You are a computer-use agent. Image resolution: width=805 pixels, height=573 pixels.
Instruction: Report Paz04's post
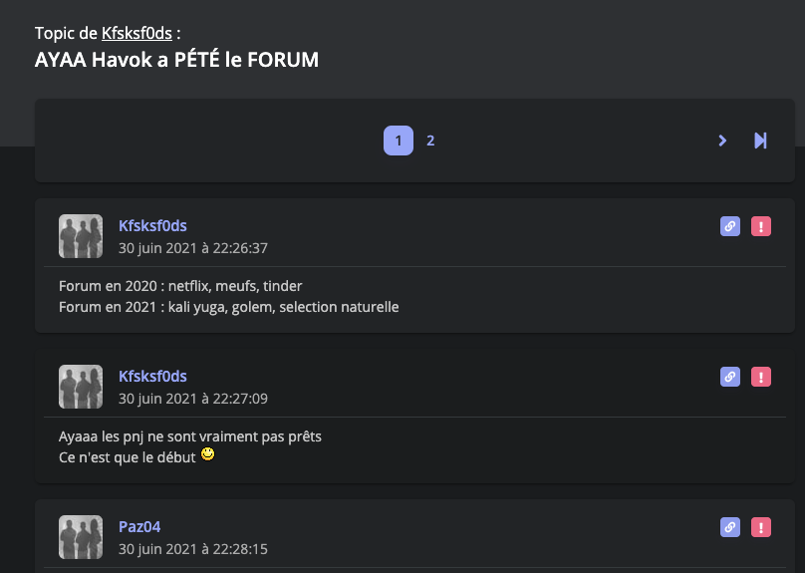pos(761,527)
